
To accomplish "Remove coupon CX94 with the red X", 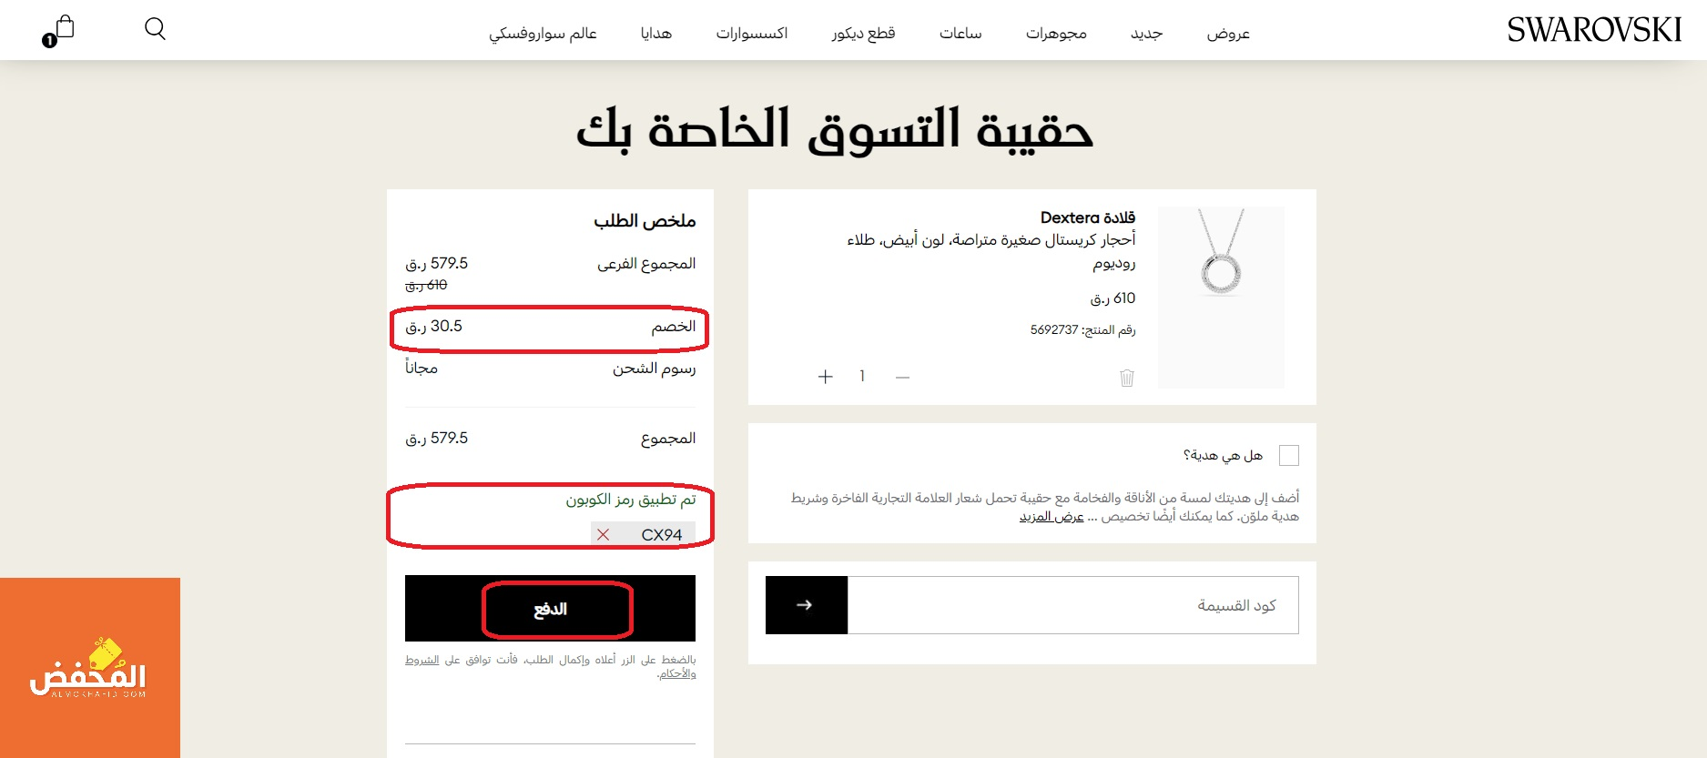I will click(603, 535).
